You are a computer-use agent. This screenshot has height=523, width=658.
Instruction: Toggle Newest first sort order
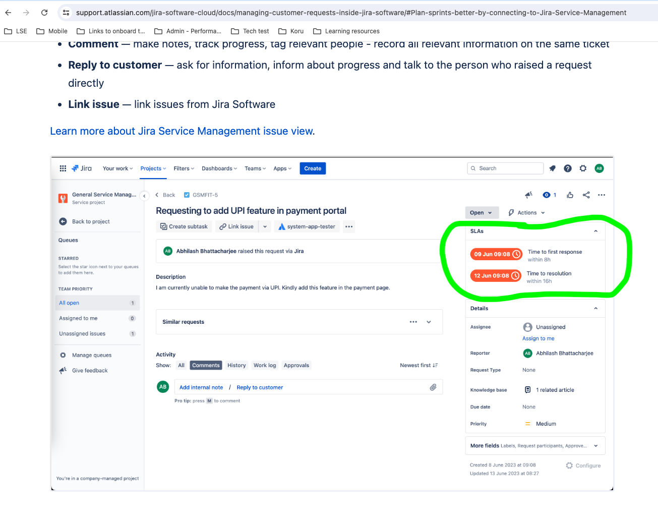click(419, 365)
